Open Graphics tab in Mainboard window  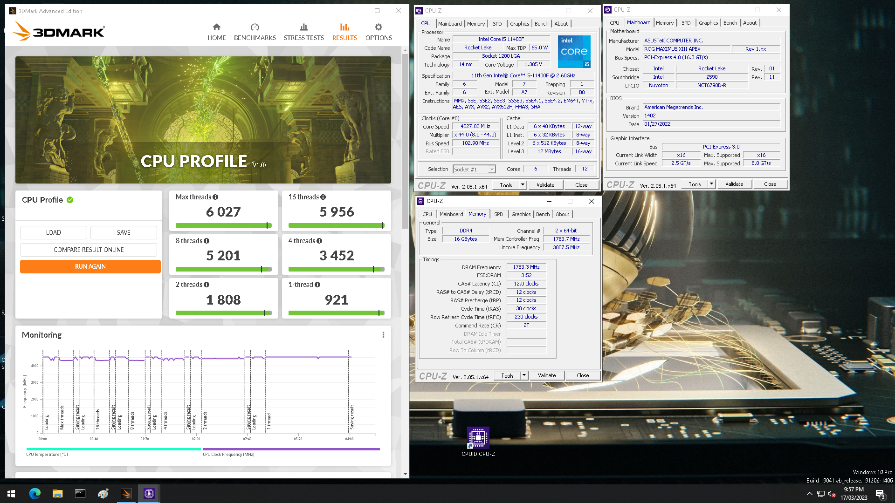[x=708, y=23]
